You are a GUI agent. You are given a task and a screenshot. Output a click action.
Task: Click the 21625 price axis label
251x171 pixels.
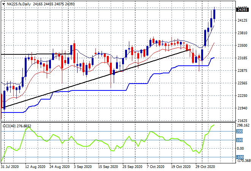(x=243, y=120)
